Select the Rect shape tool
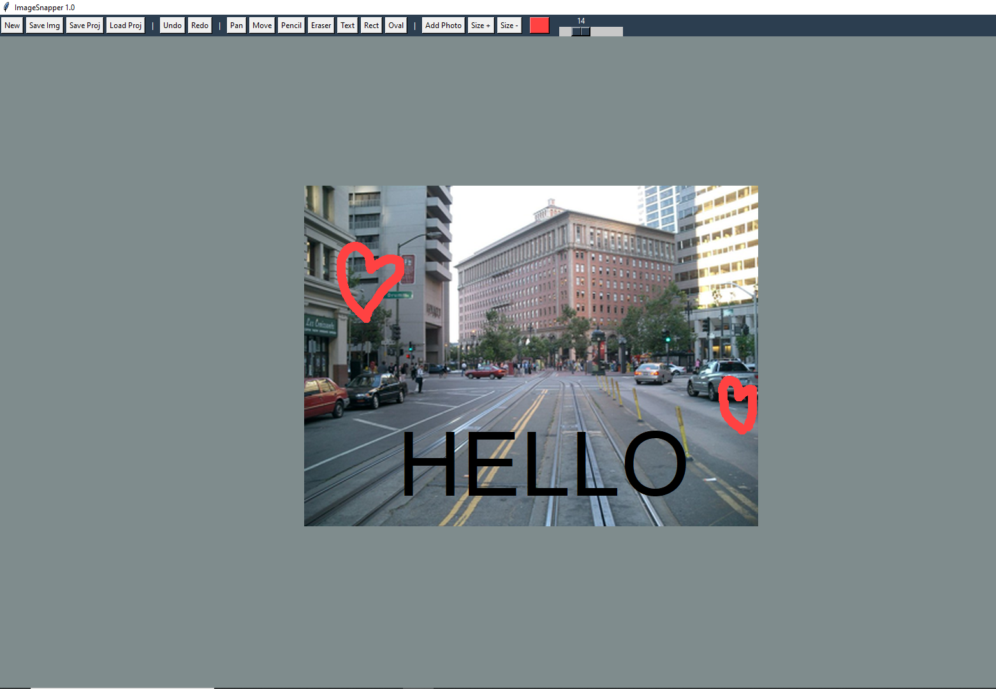This screenshot has height=689, width=996. [x=371, y=26]
